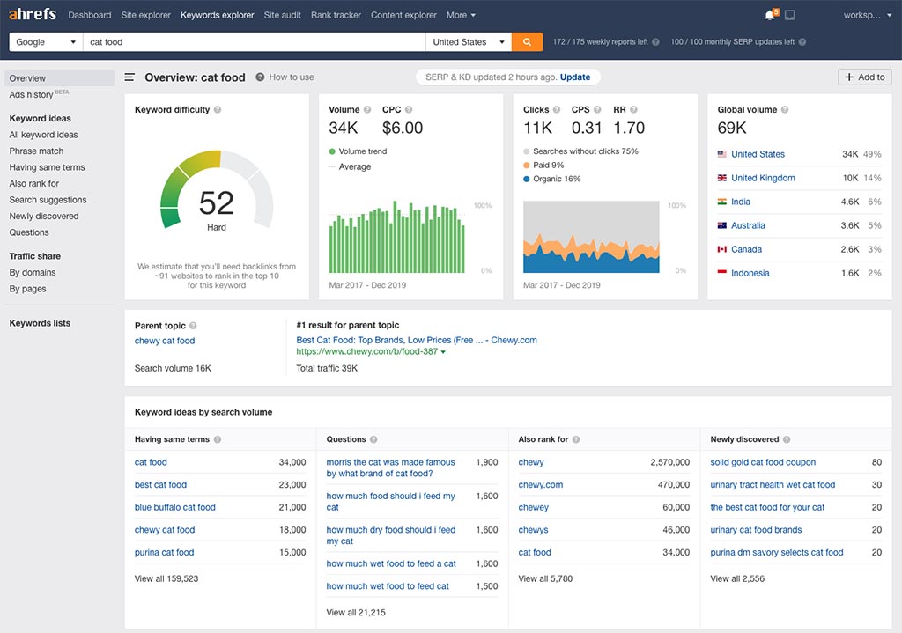Image resolution: width=902 pixels, height=633 pixels.
Task: Click View all 21,215 link
Action: 356,612
